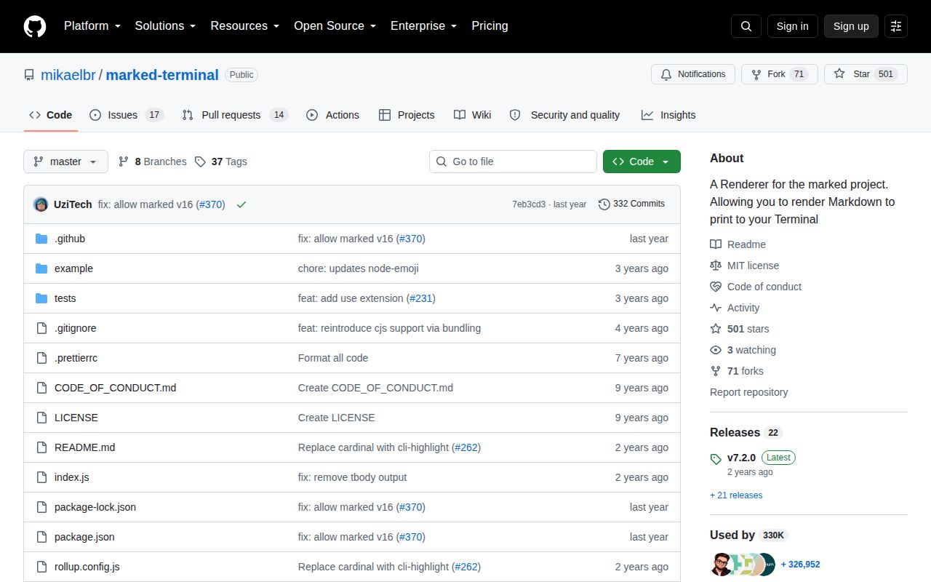931x582 pixels.
Task: Open commit 'chore: updates node-emoji'
Action: [x=359, y=268]
